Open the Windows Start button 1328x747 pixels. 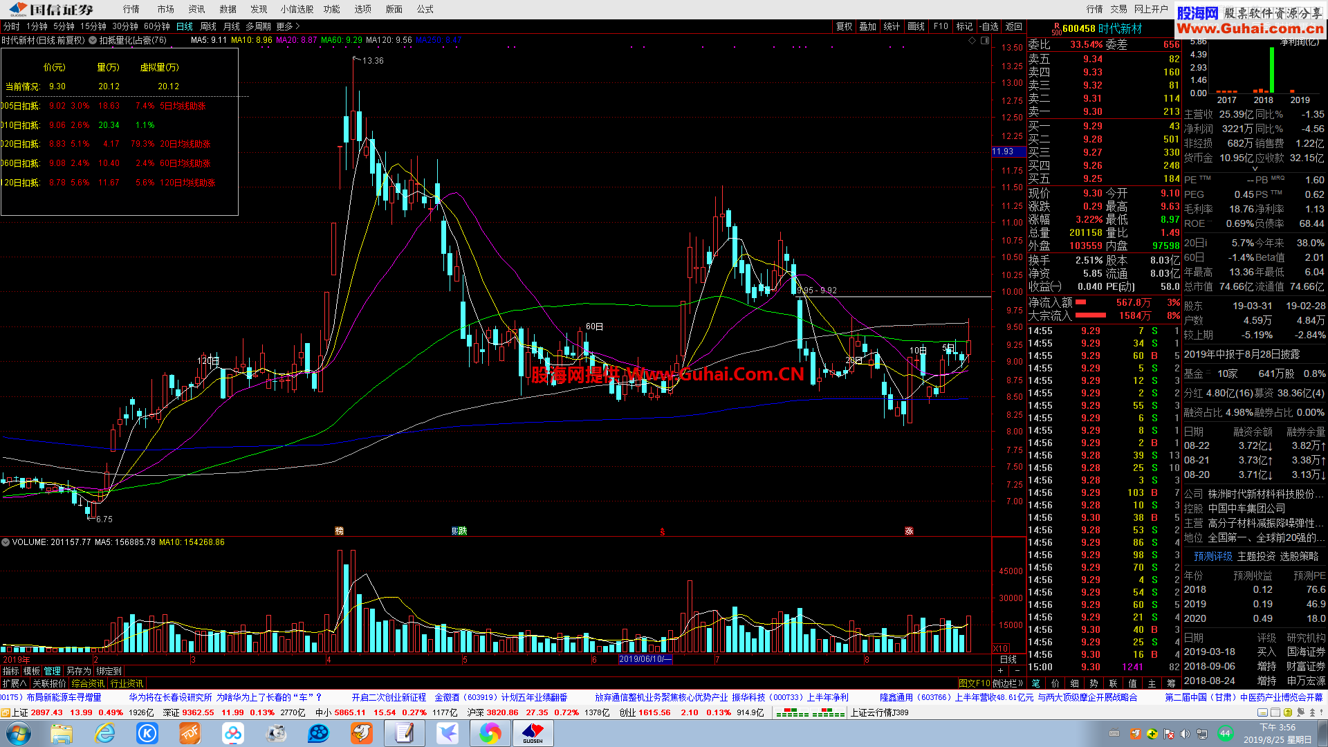coord(19,733)
